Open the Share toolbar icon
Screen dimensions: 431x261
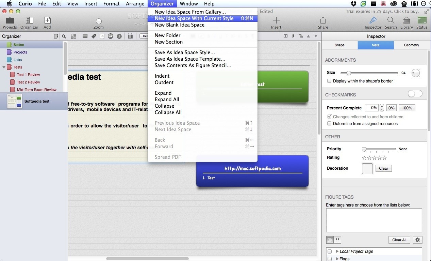323,22
